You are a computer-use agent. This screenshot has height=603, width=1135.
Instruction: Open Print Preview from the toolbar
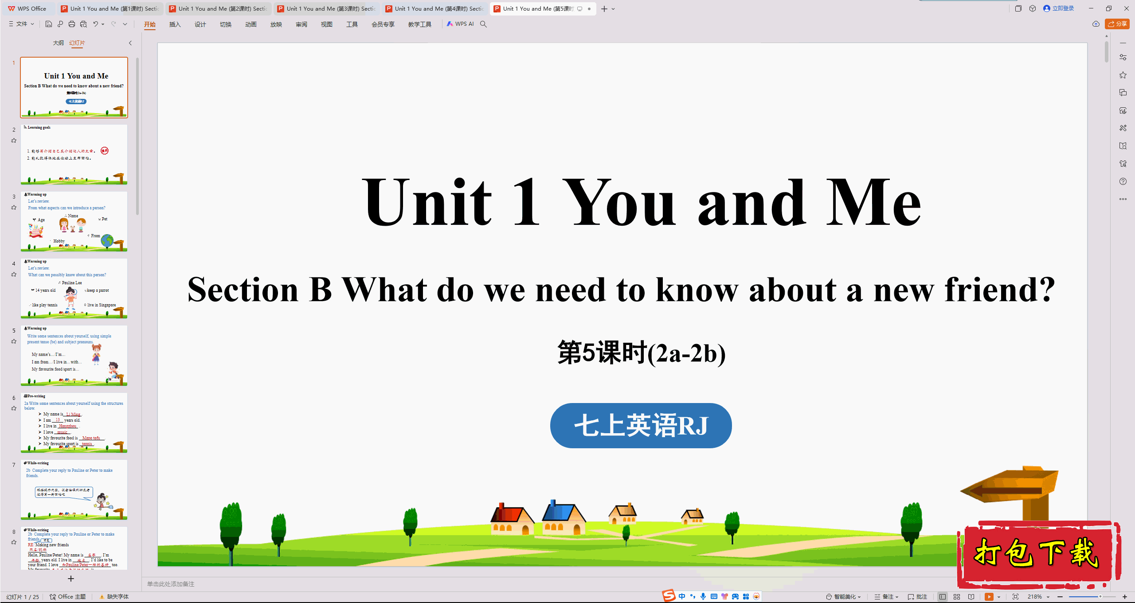tap(83, 24)
